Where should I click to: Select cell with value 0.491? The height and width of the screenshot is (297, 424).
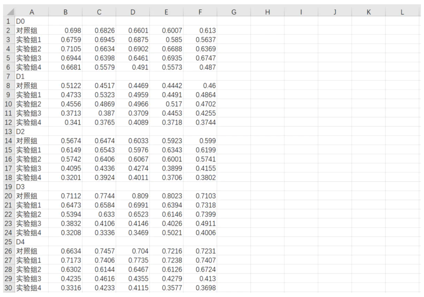(x=133, y=67)
